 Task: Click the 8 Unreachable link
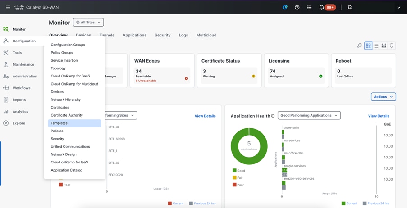click(x=146, y=81)
